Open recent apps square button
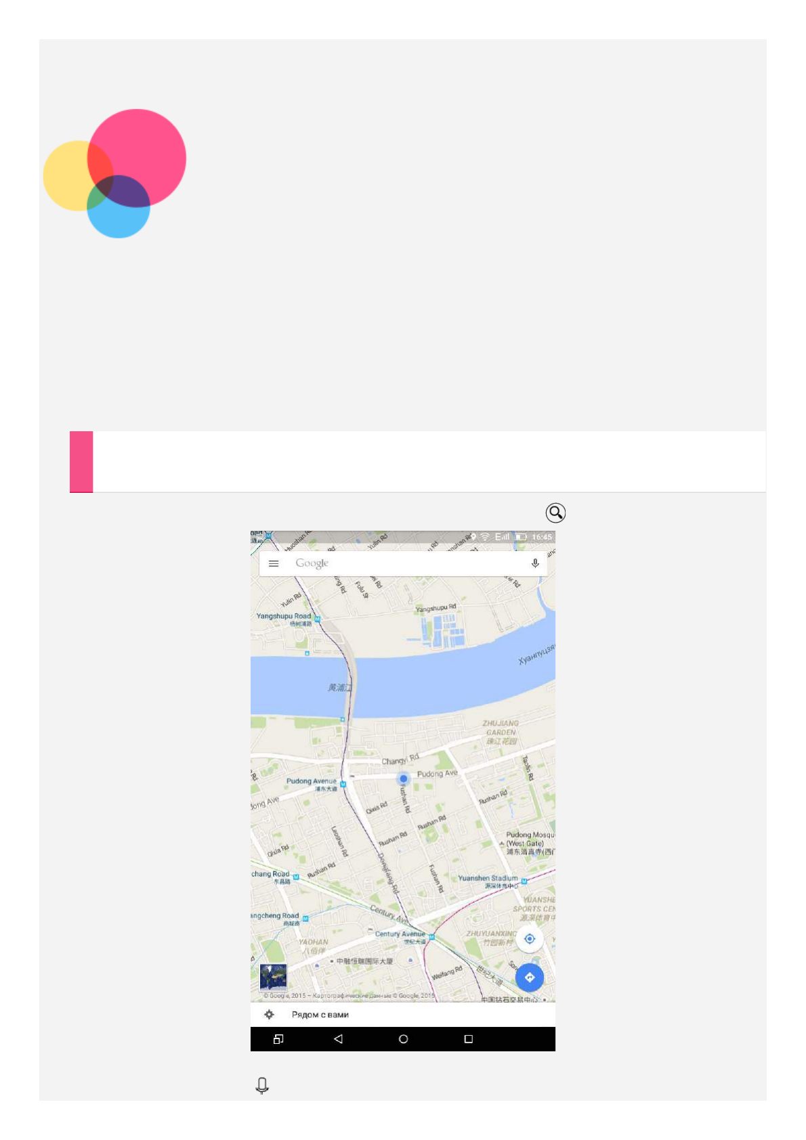 coord(468,1038)
